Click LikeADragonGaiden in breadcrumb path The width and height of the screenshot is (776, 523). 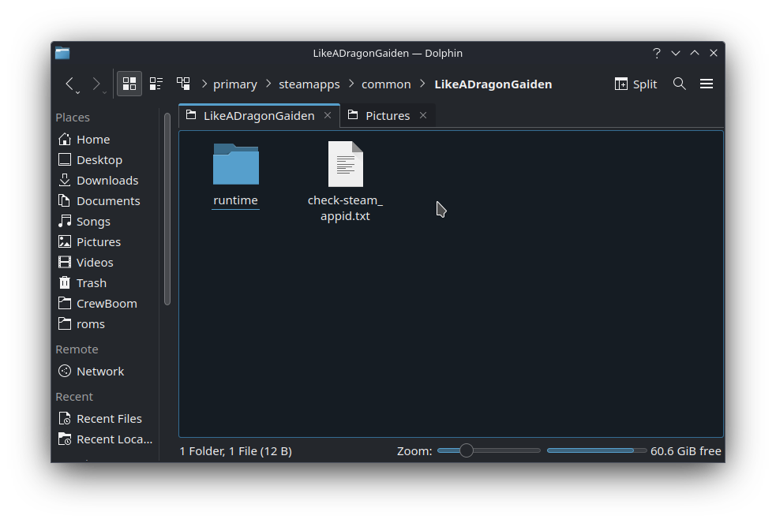[493, 84]
